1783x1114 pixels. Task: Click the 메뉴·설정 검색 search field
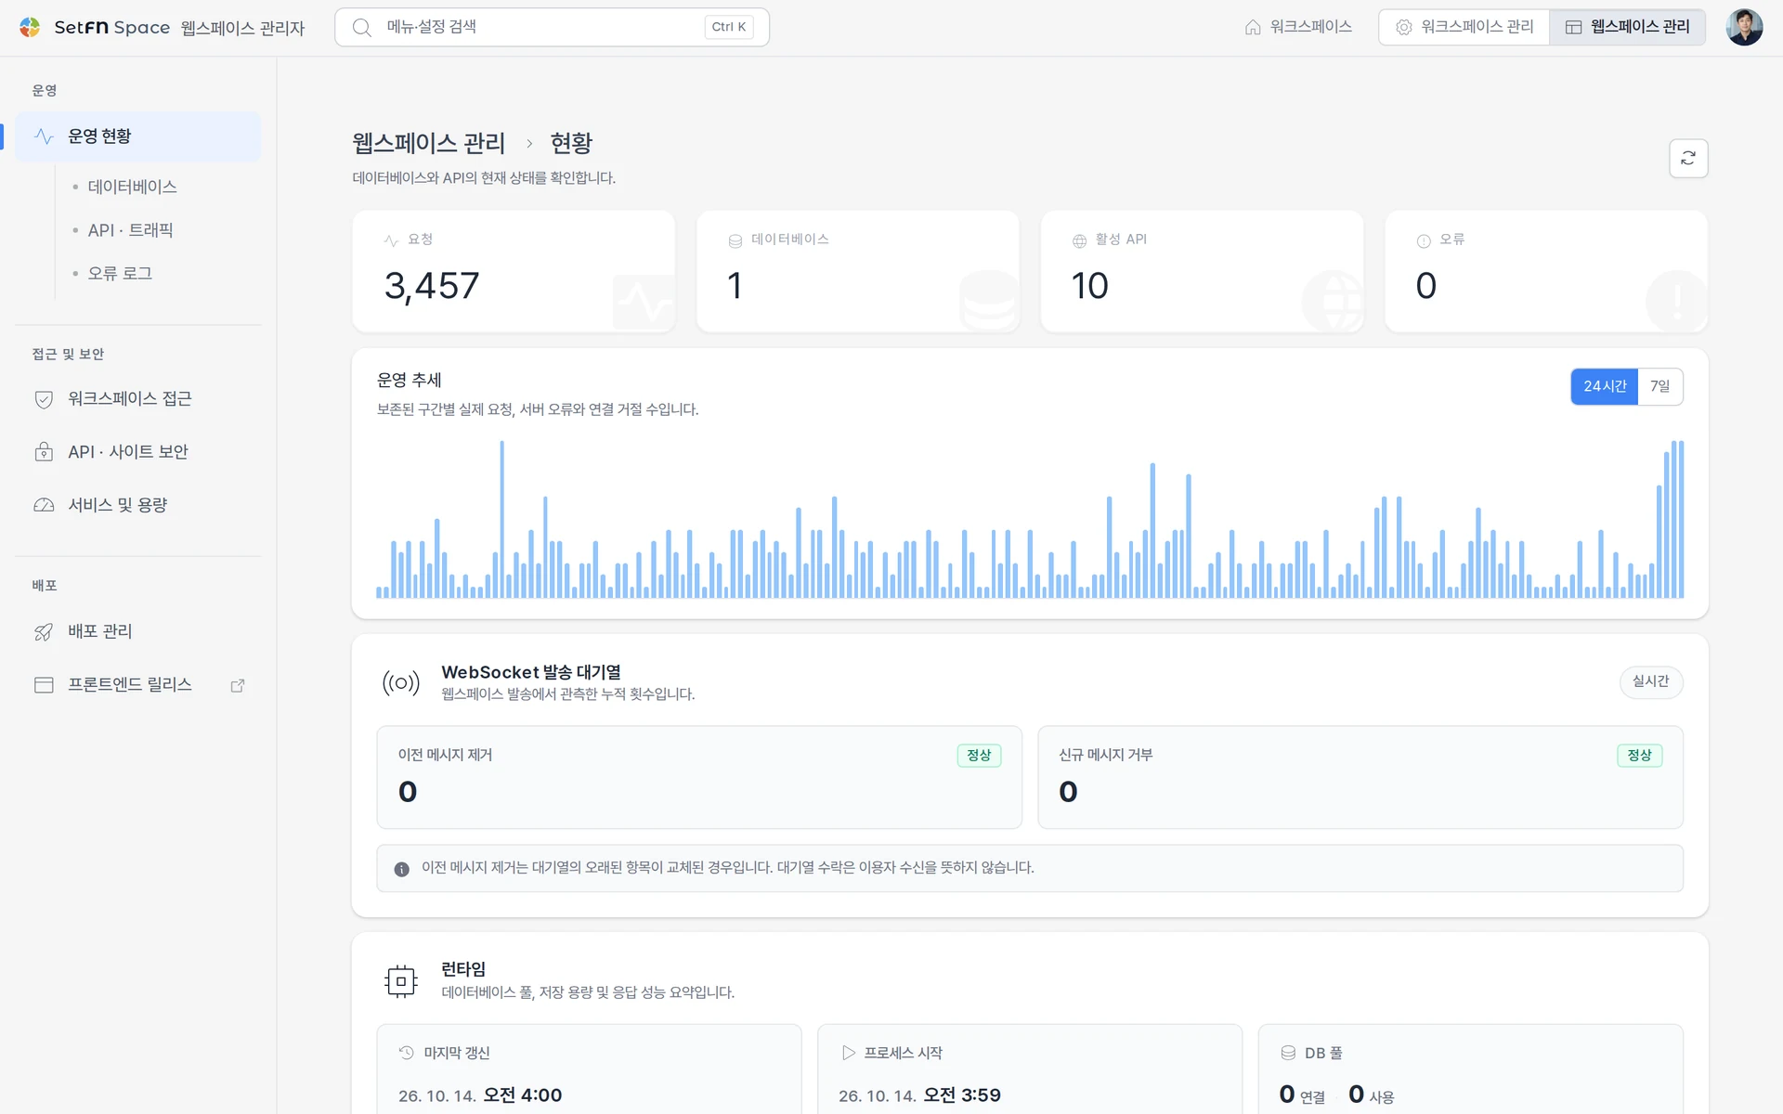pos(552,27)
